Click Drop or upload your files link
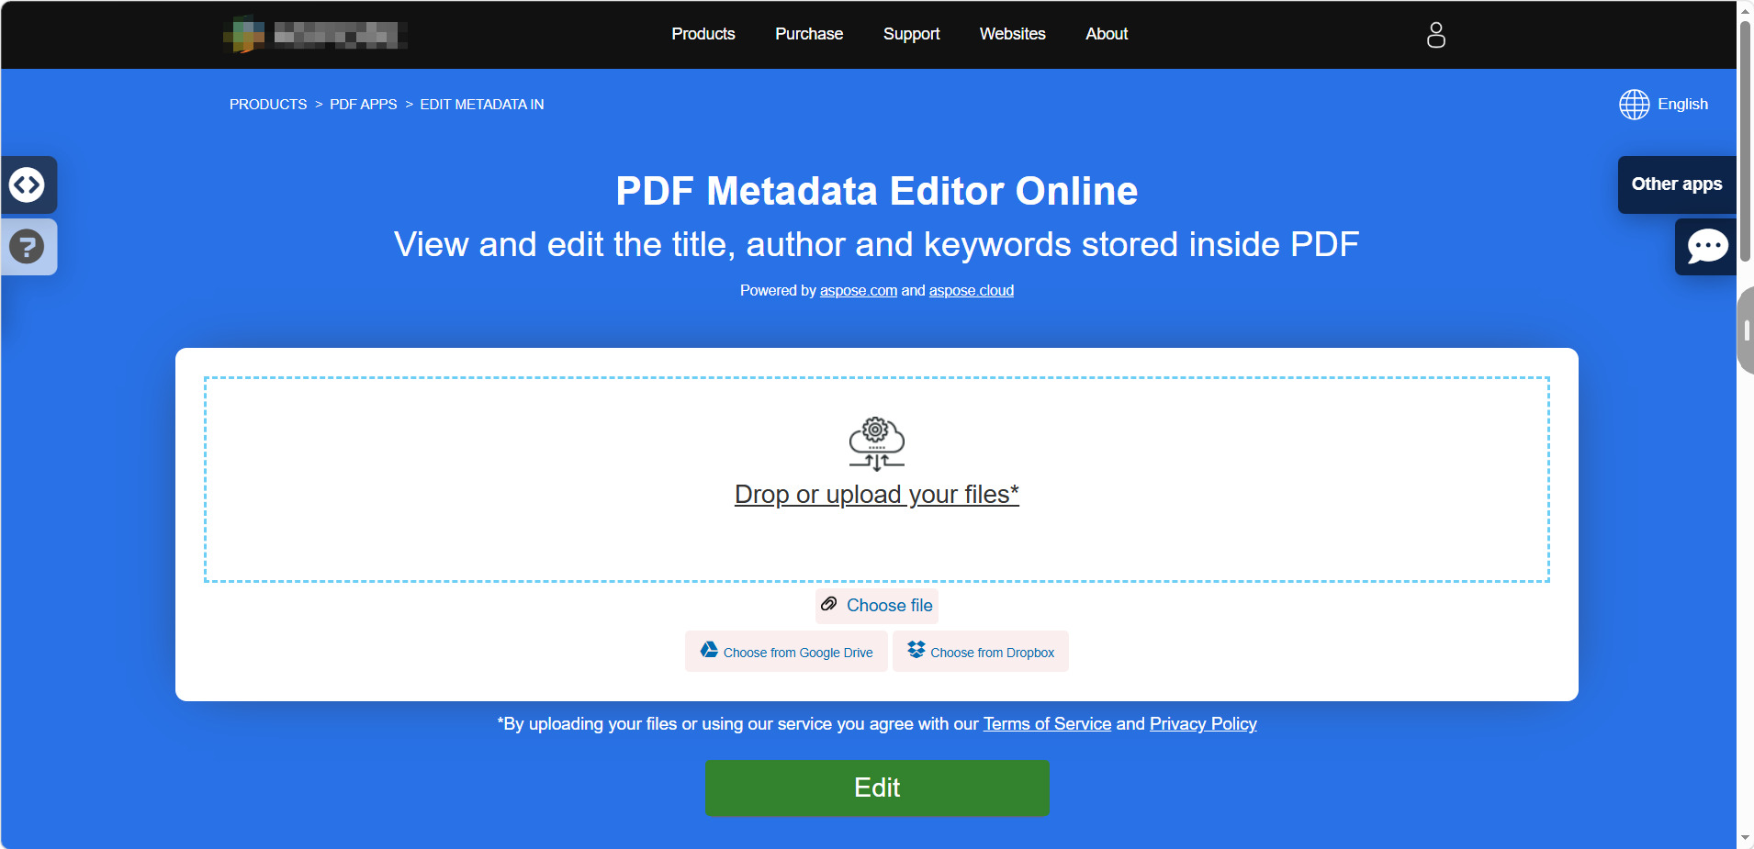This screenshot has width=1754, height=849. (877, 495)
